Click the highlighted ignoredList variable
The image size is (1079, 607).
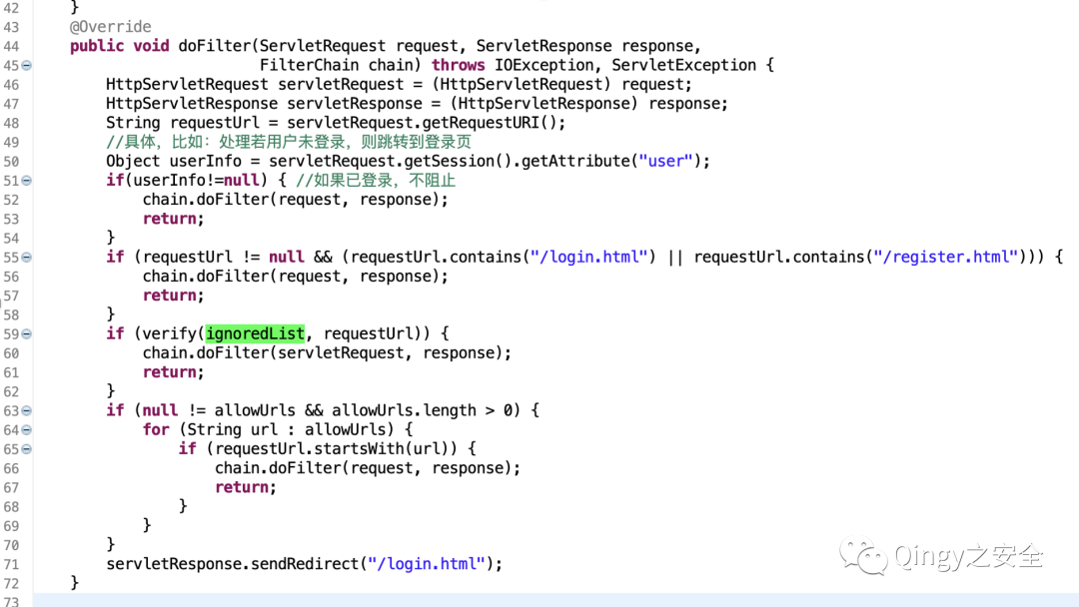(255, 333)
